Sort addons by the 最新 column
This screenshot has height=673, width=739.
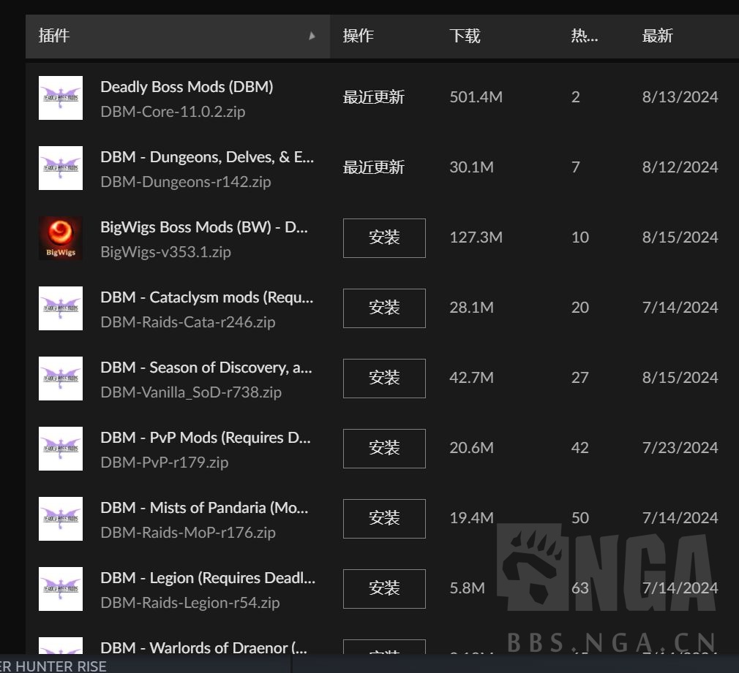(656, 36)
